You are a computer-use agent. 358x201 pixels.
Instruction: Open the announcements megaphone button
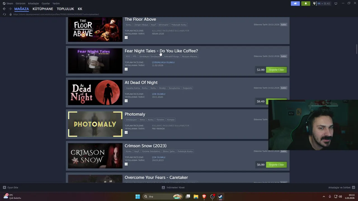coord(295,4)
